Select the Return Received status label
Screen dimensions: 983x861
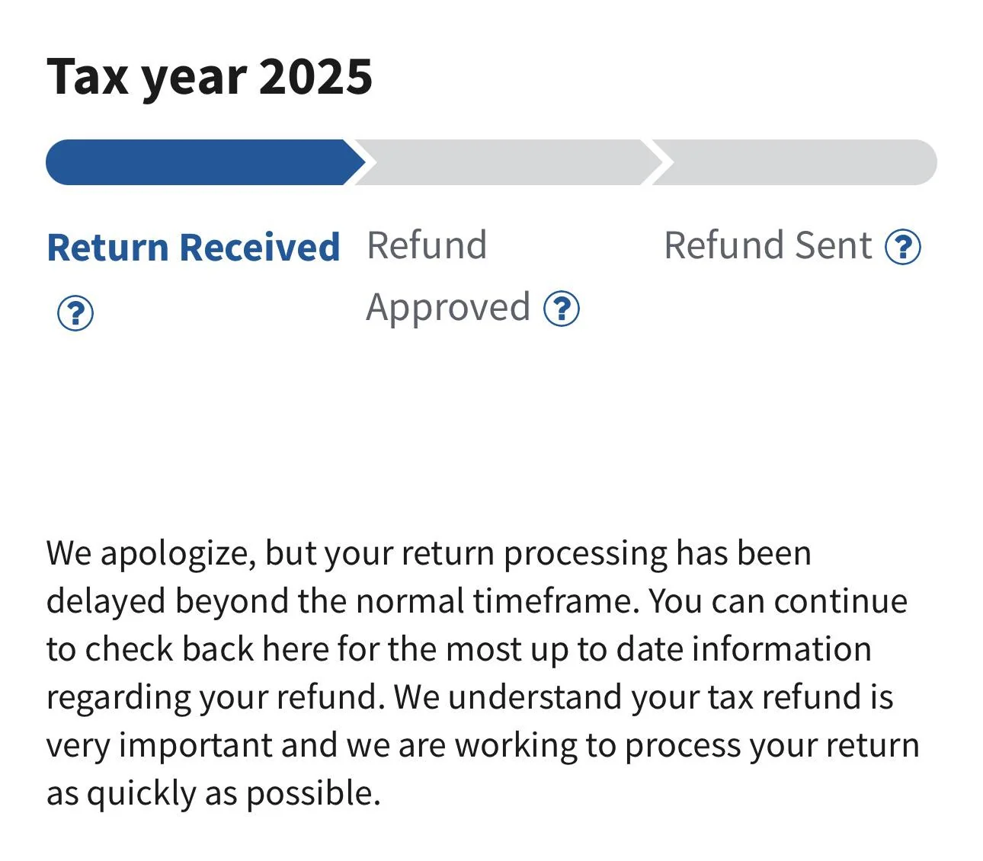[x=193, y=246]
